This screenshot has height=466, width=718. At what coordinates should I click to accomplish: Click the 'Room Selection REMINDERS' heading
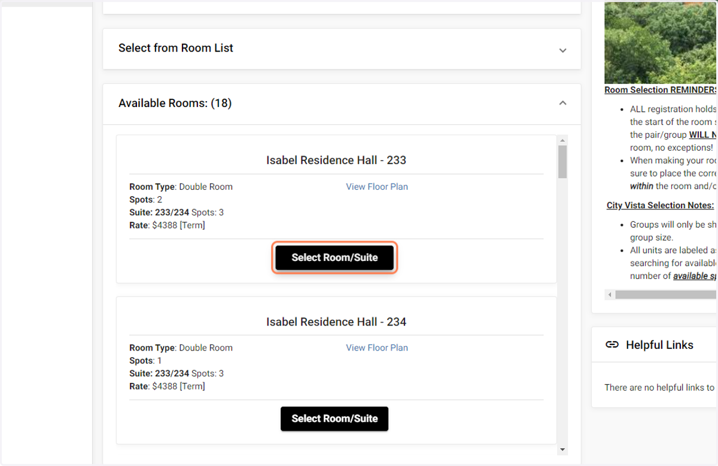click(x=661, y=90)
